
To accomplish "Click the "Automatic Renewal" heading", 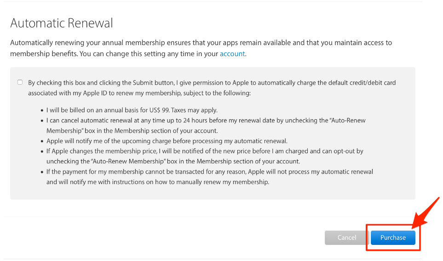I will (x=62, y=23).
